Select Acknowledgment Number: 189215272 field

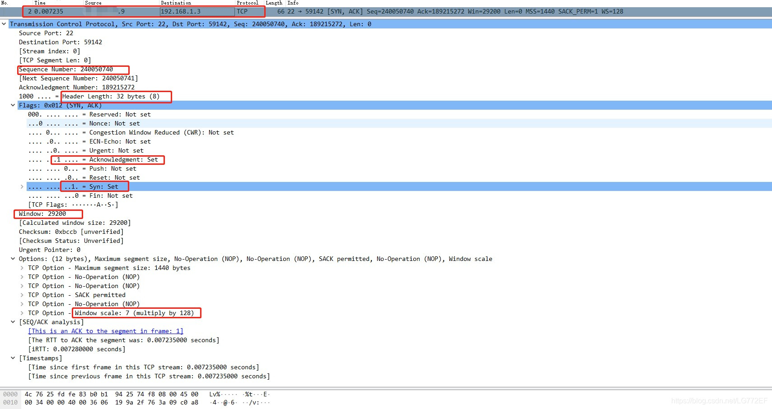(x=77, y=87)
